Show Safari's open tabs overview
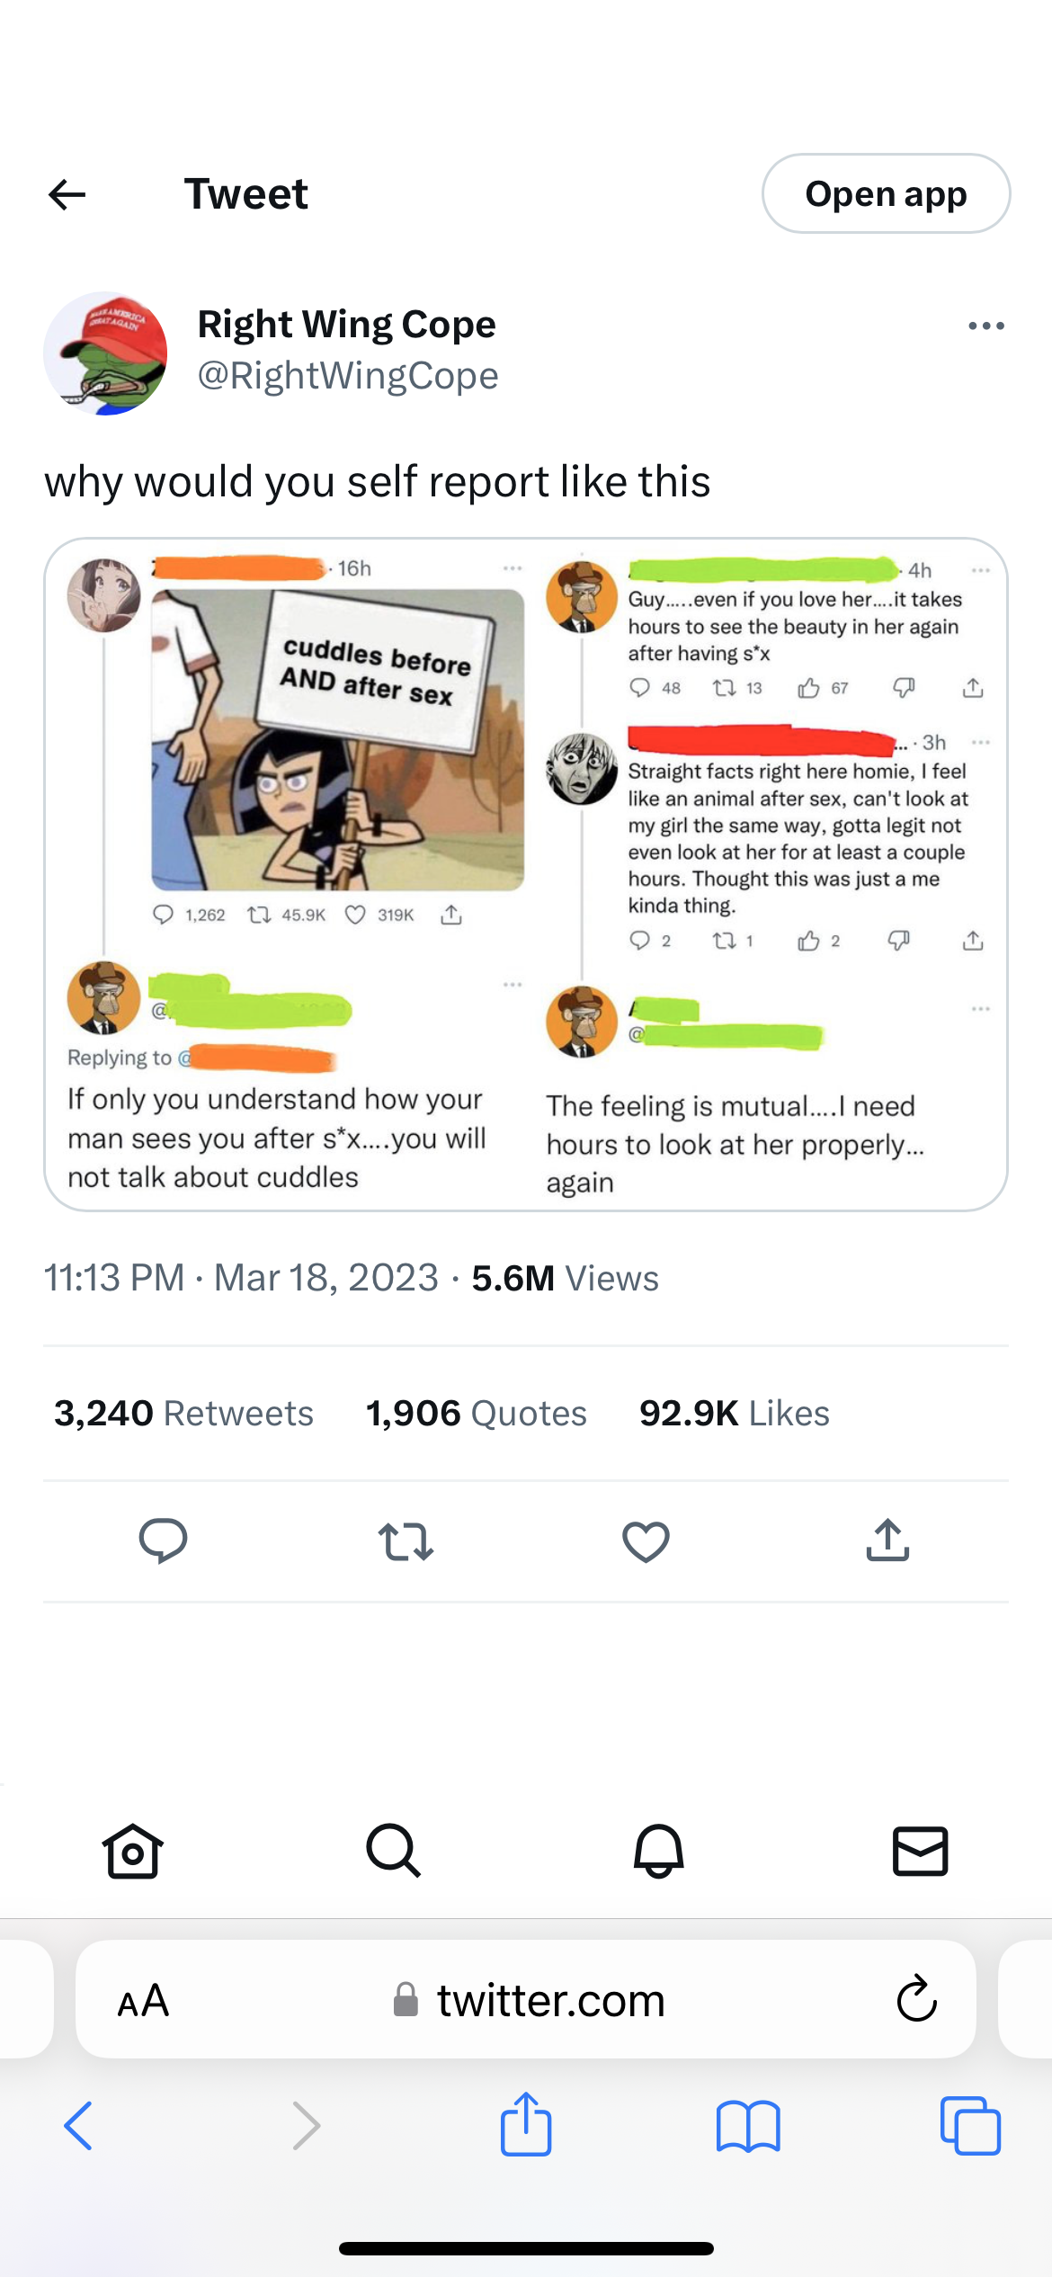The width and height of the screenshot is (1052, 2277). point(969,2126)
